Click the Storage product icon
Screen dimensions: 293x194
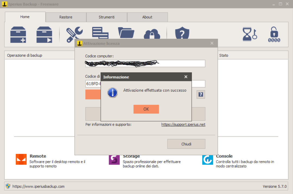pos(114,160)
